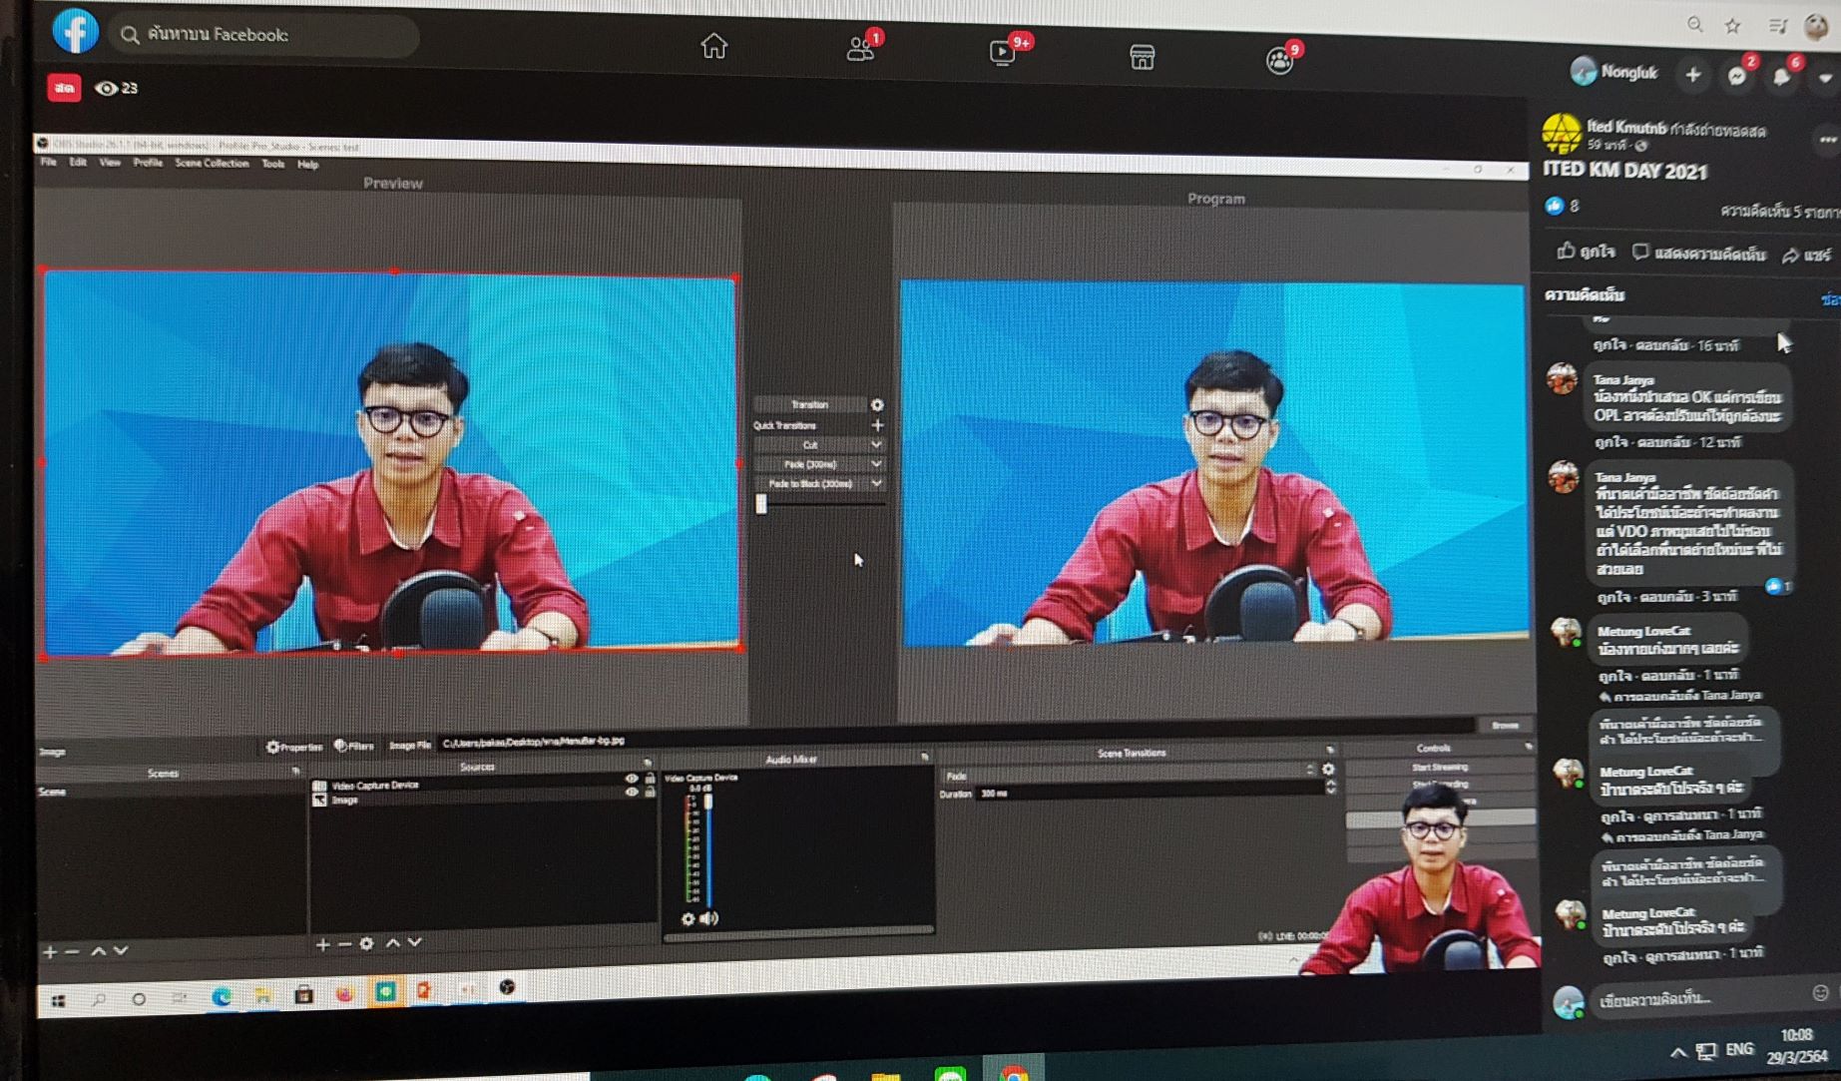Expand the Fade (300ms) quick transition dropdown

tap(875, 464)
